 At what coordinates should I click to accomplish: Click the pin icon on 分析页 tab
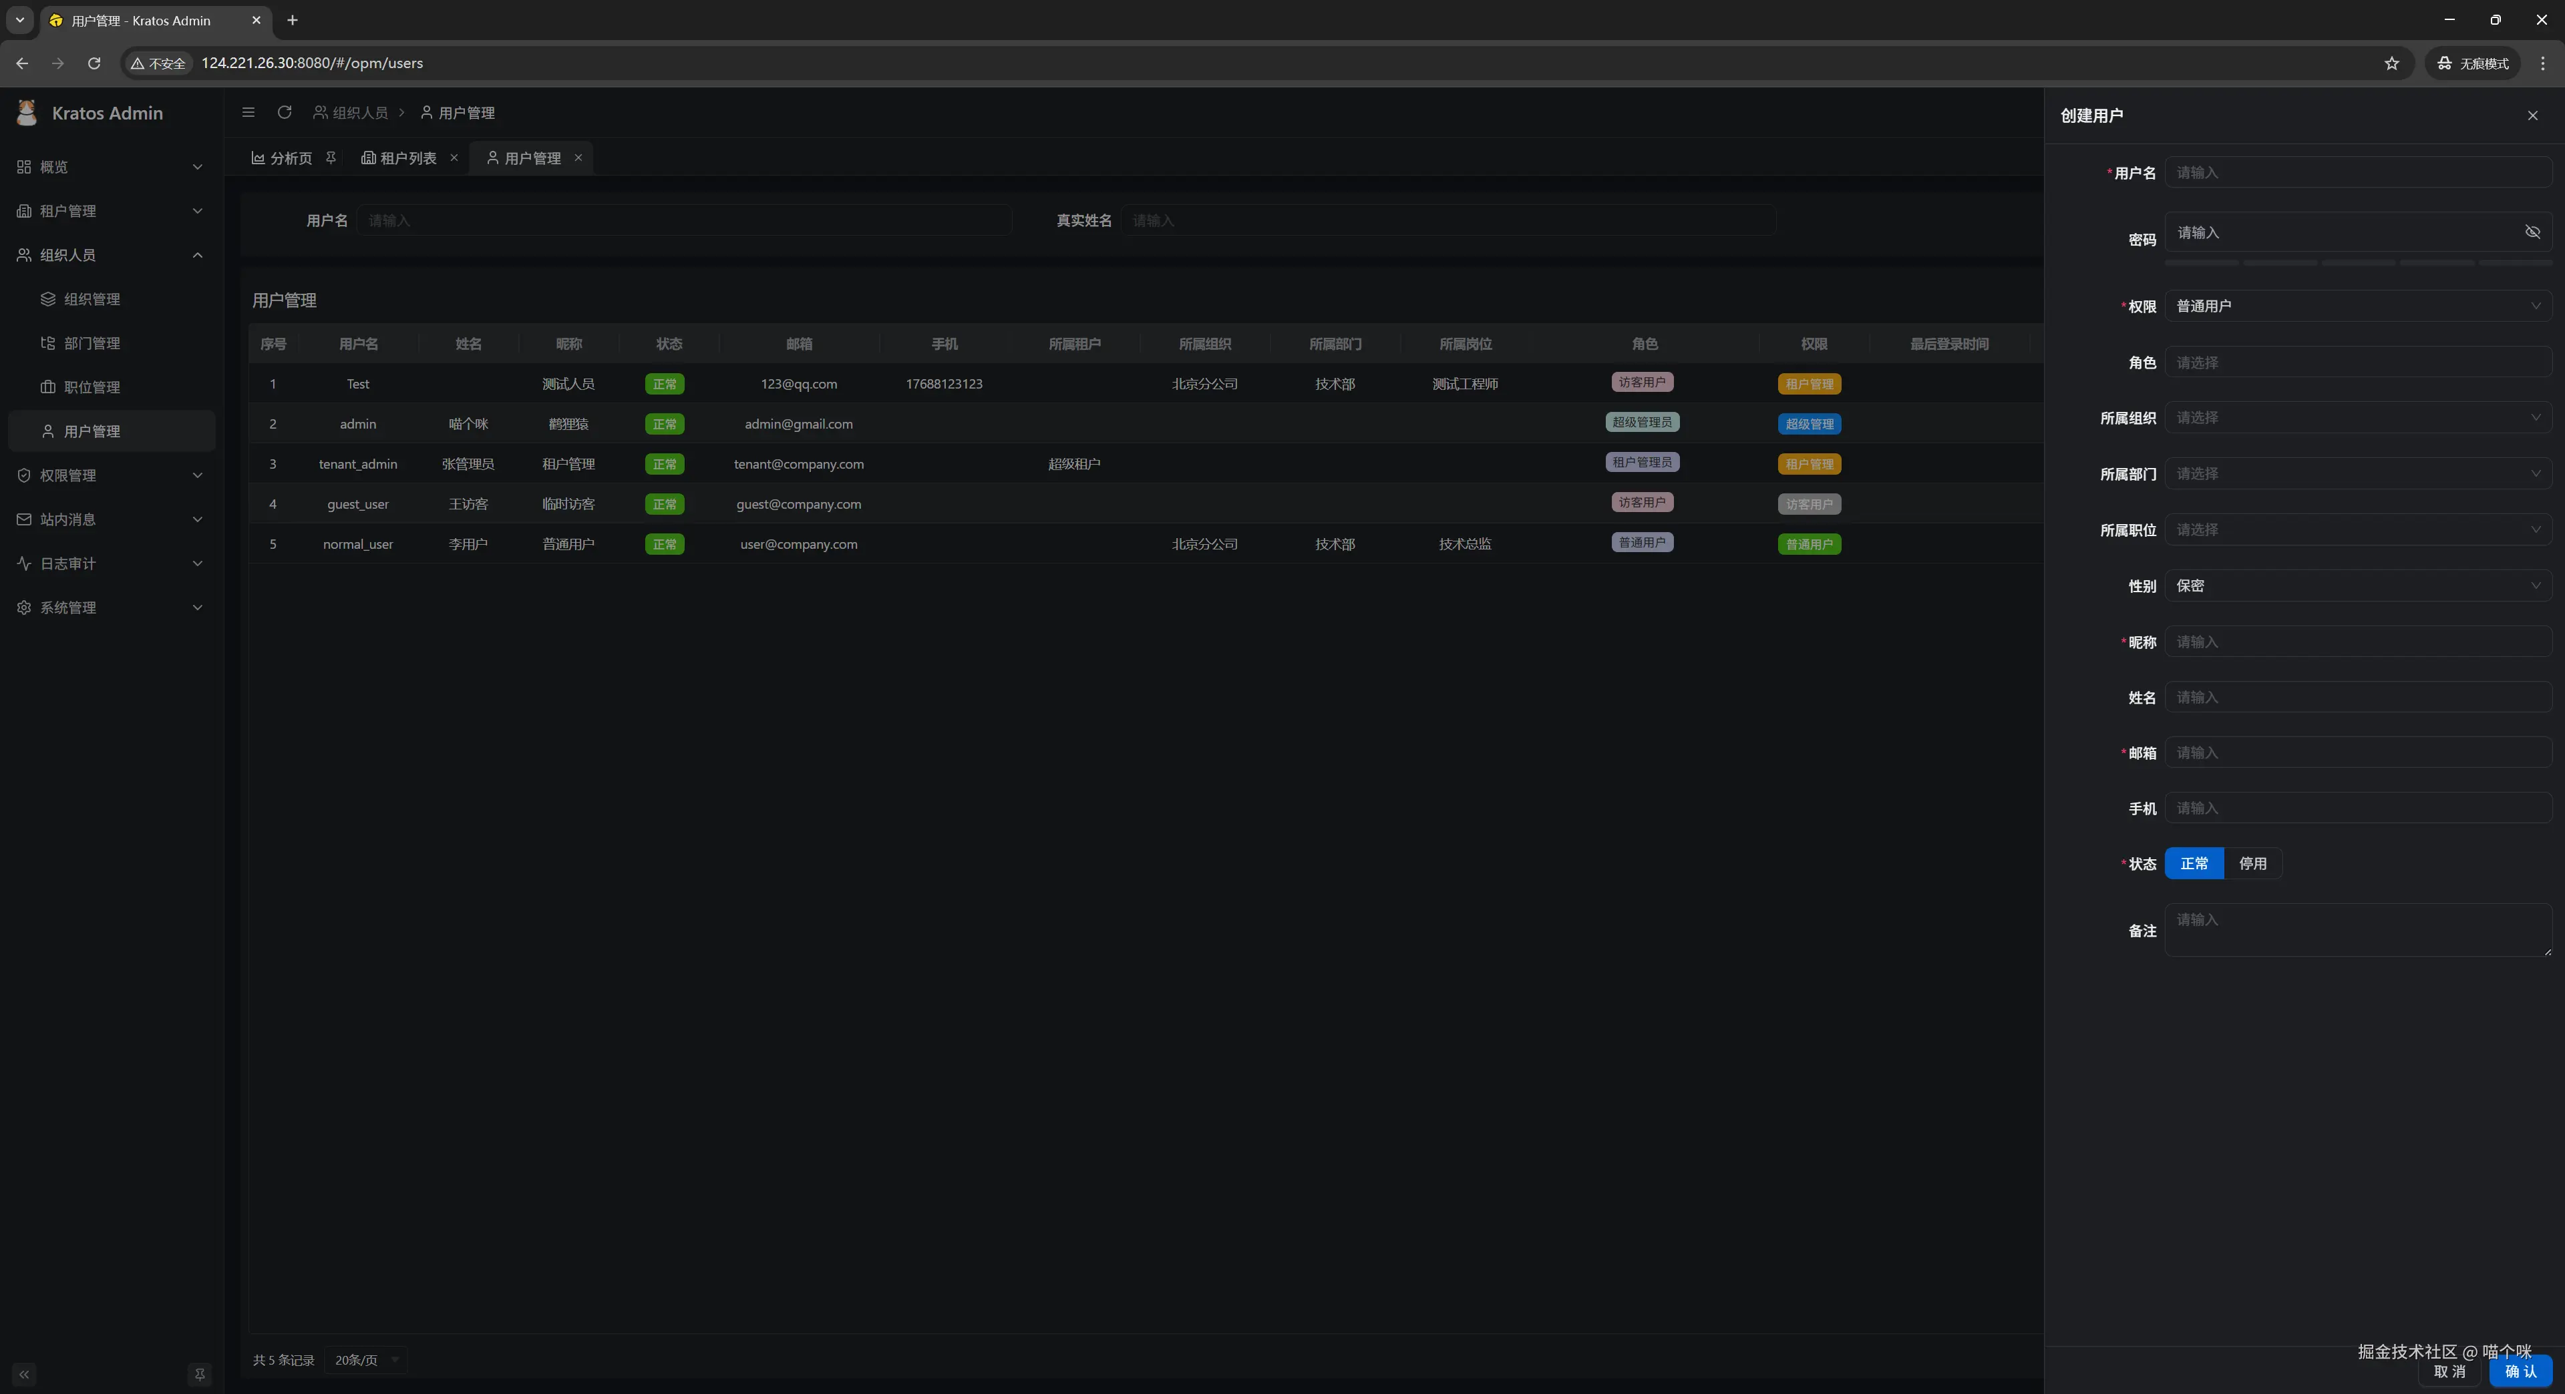tap(331, 157)
